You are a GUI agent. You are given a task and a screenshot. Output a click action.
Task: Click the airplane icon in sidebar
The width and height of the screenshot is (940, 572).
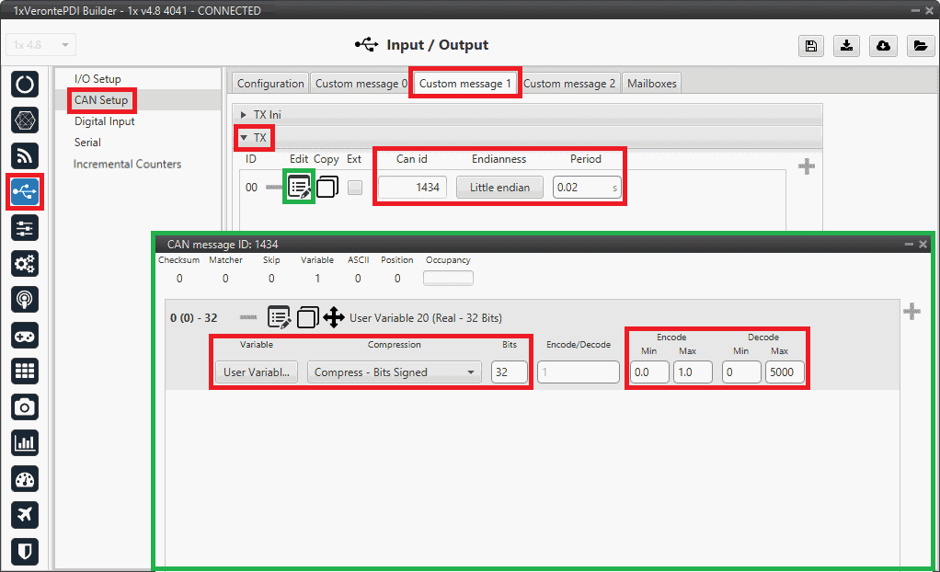point(26,514)
